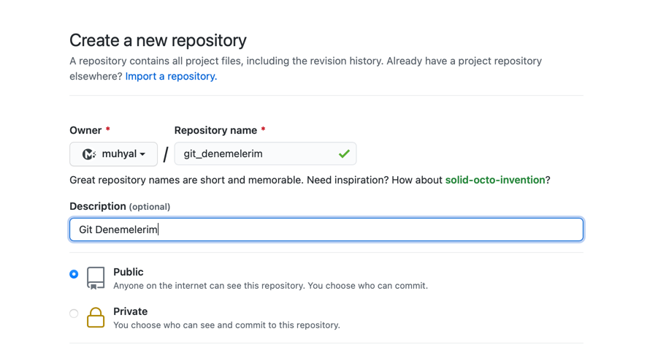658x345 pixels.
Task: Click the "Description (optional)" label
Action: tap(120, 206)
